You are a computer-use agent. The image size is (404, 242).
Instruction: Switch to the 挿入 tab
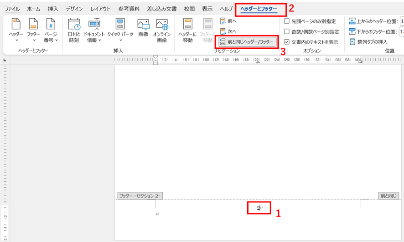coord(53,9)
